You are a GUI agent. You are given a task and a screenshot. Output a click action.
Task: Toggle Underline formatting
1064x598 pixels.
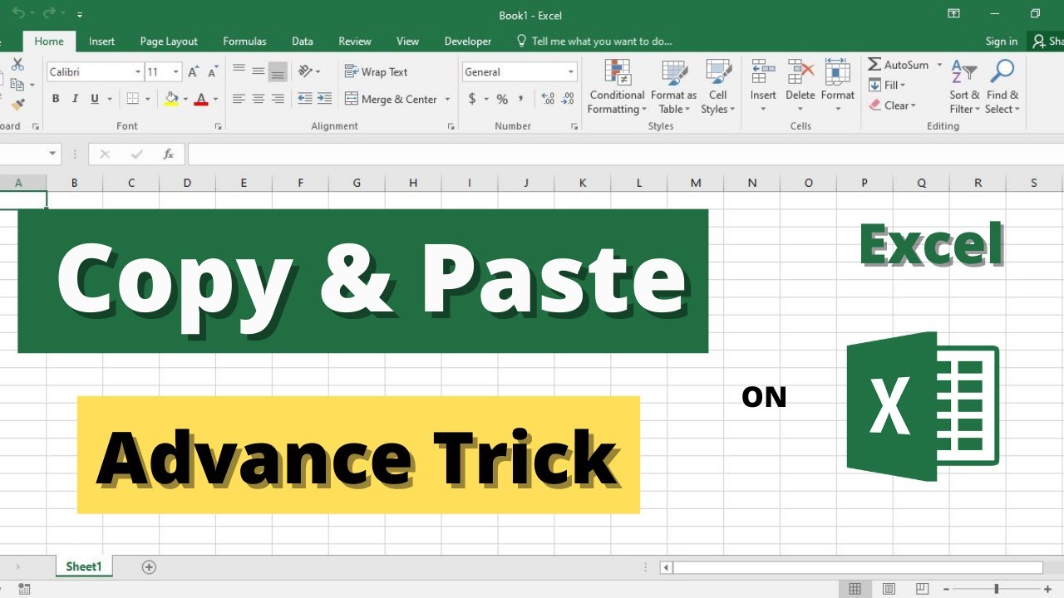coord(95,99)
